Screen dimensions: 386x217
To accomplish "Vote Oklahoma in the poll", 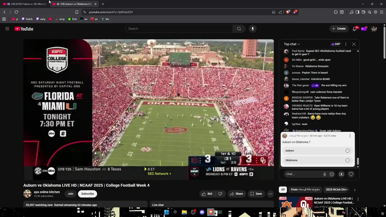I will pyautogui.click(x=318, y=160).
